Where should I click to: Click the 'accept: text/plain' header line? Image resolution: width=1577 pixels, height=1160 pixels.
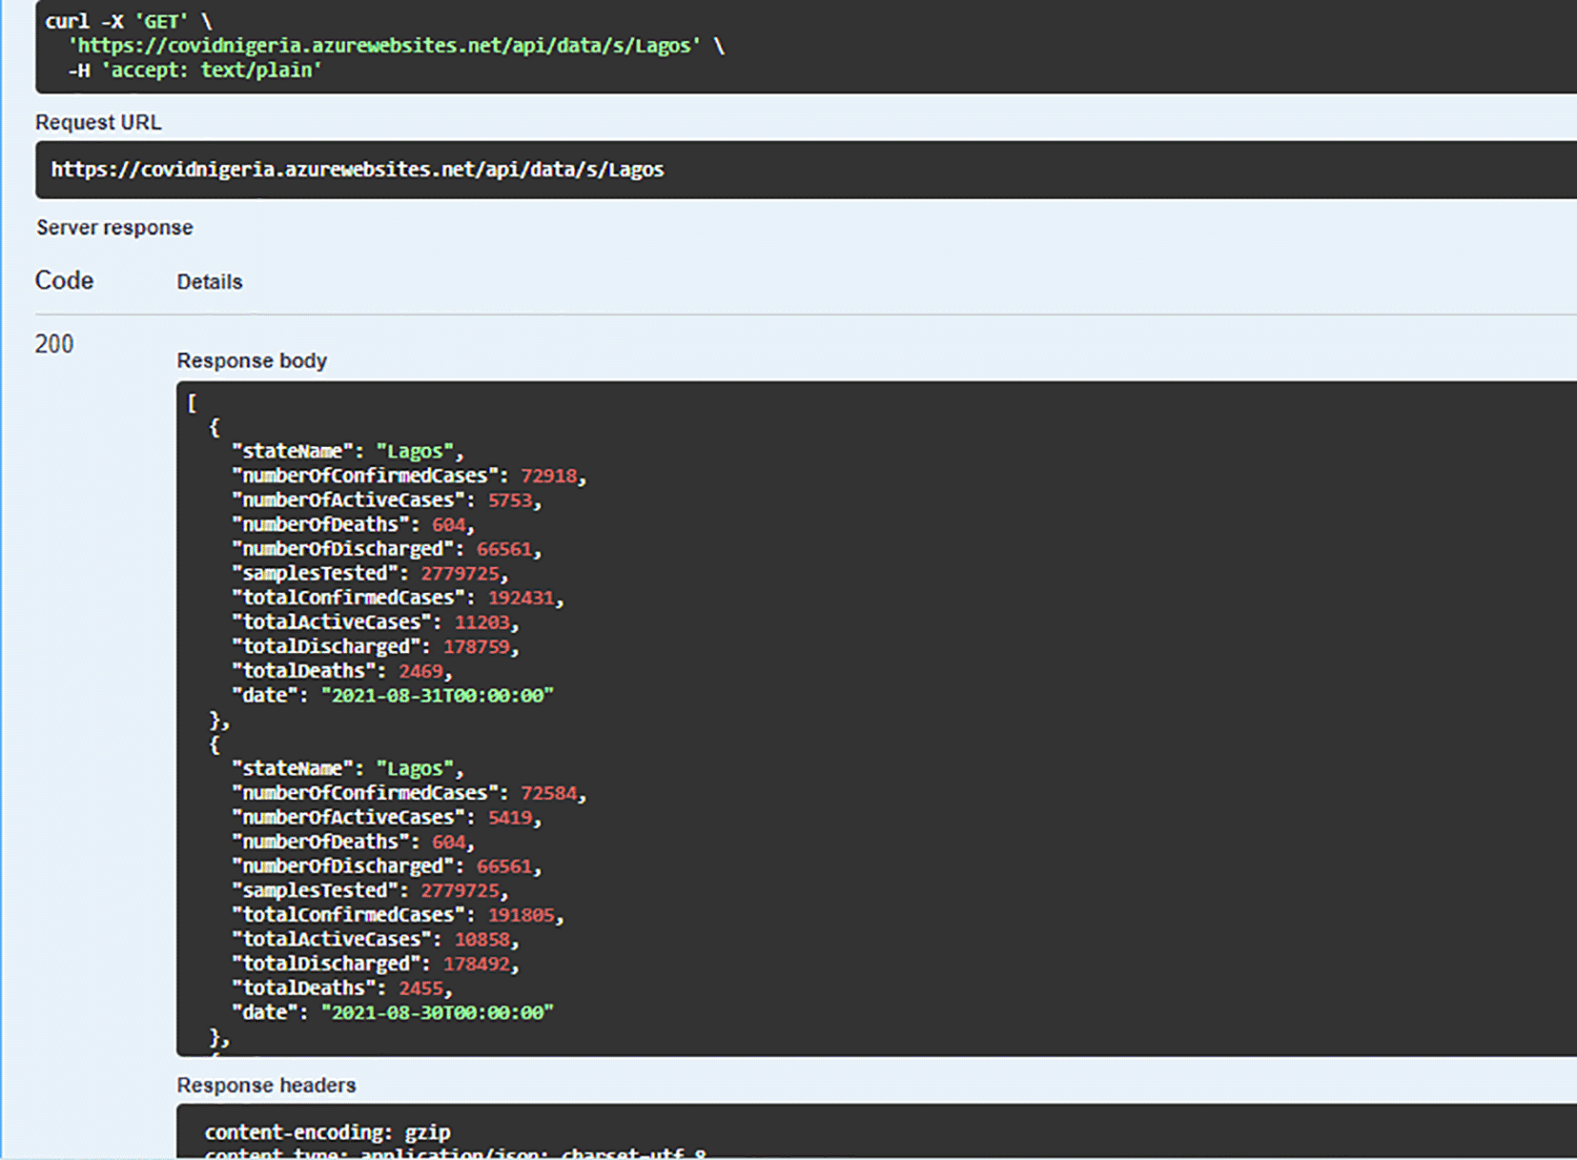coord(195,71)
